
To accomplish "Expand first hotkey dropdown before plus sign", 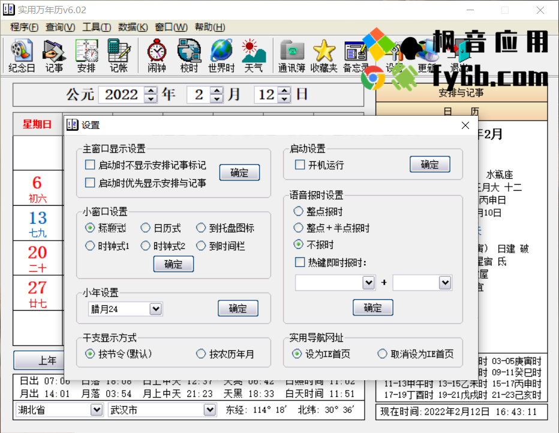I will click(369, 282).
